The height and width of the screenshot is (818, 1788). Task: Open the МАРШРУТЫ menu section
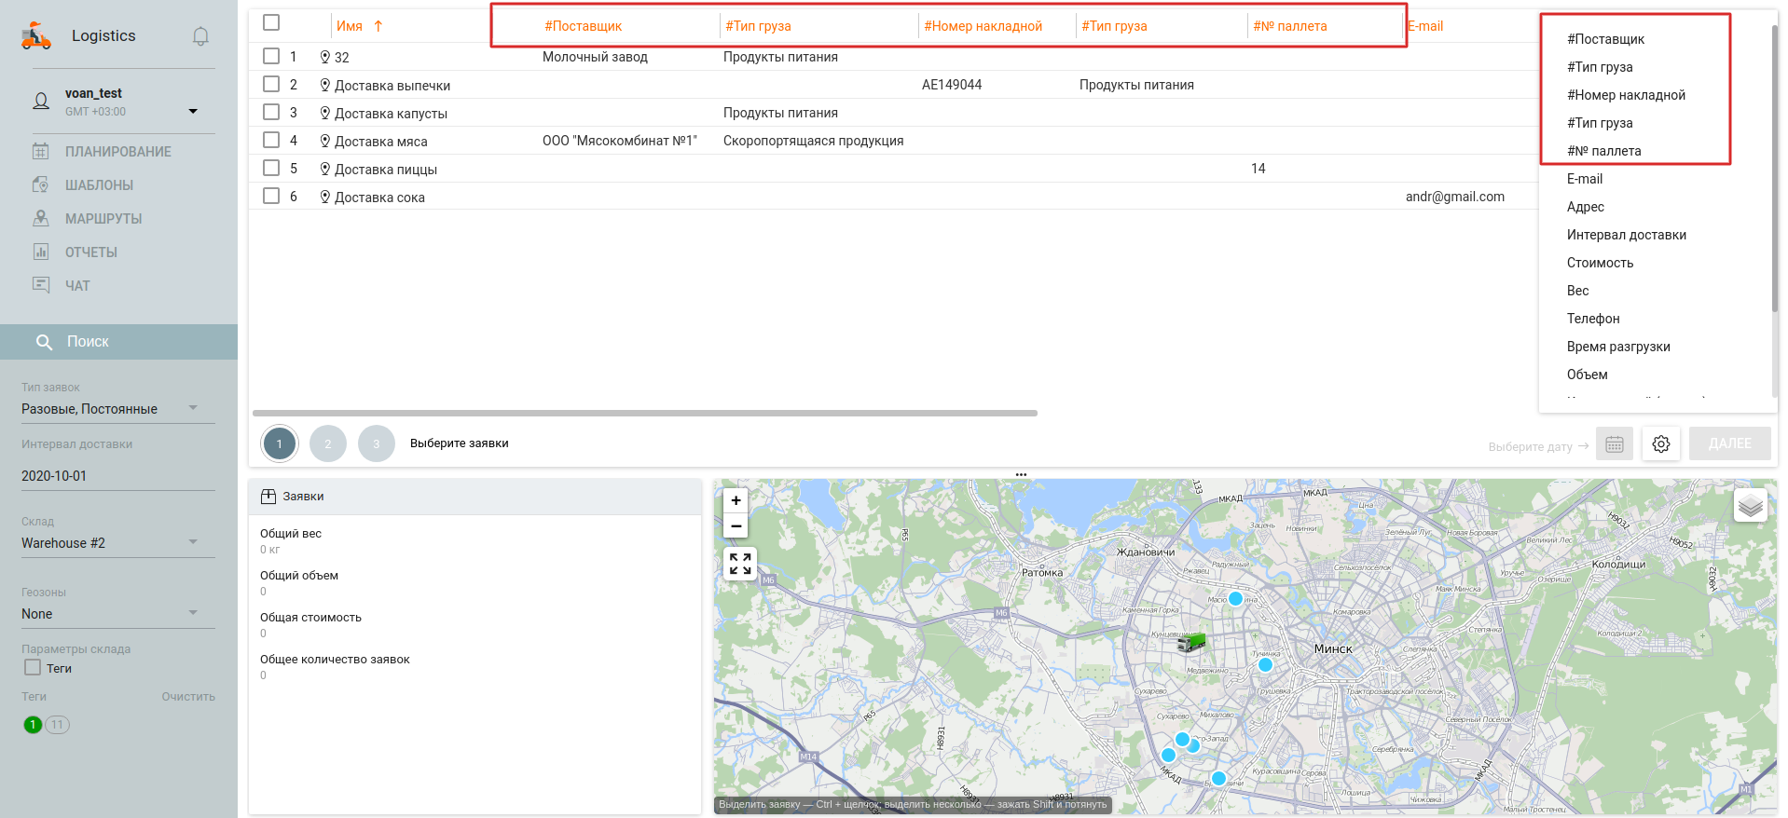[103, 219]
